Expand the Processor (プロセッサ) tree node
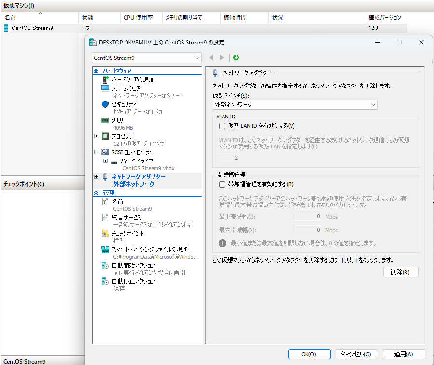The height and width of the screenshot is (365, 434). tap(97, 136)
